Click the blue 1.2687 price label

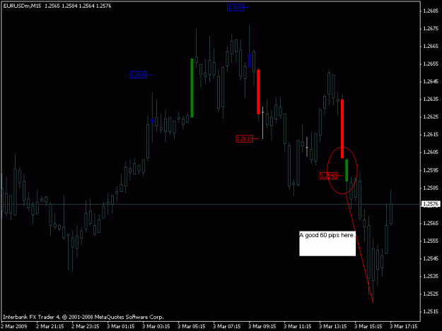tap(235, 8)
